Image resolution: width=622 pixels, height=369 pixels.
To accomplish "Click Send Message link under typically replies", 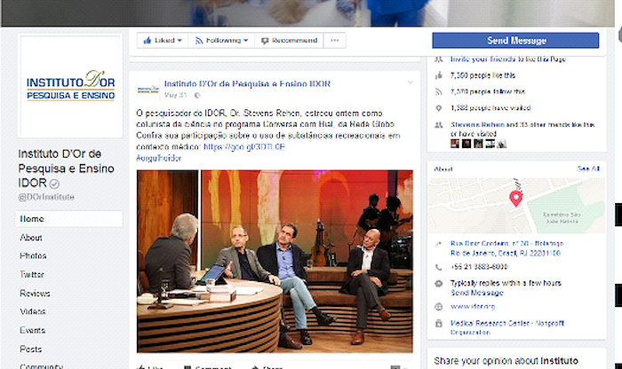I will [x=477, y=293].
